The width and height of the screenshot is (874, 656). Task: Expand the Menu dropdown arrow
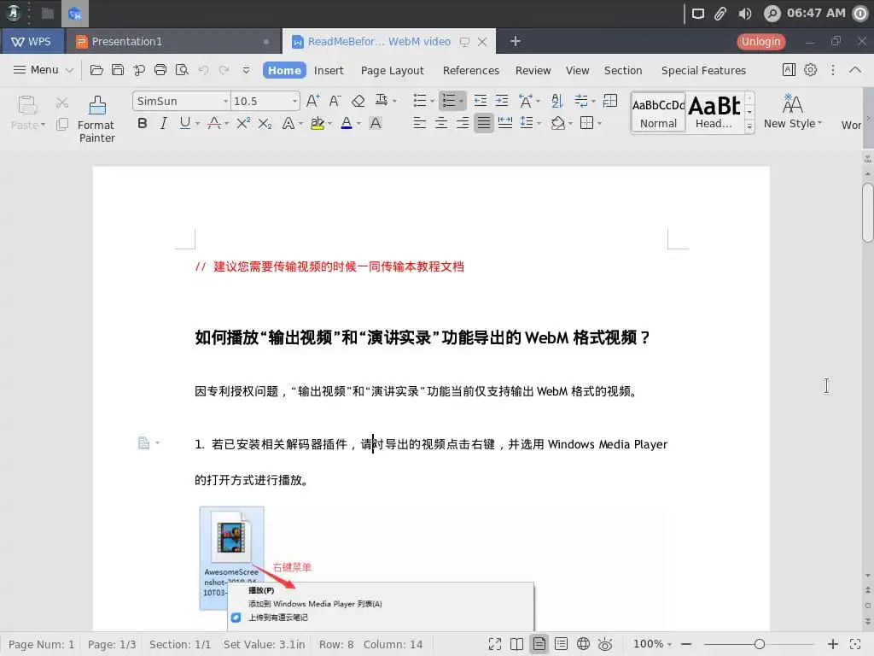point(70,70)
